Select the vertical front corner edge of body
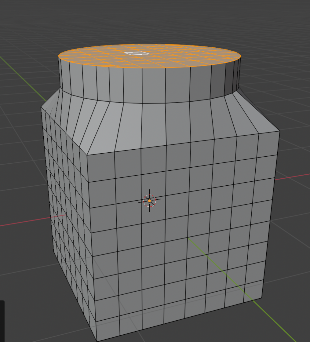The height and width of the screenshot is (342, 310). point(91,247)
